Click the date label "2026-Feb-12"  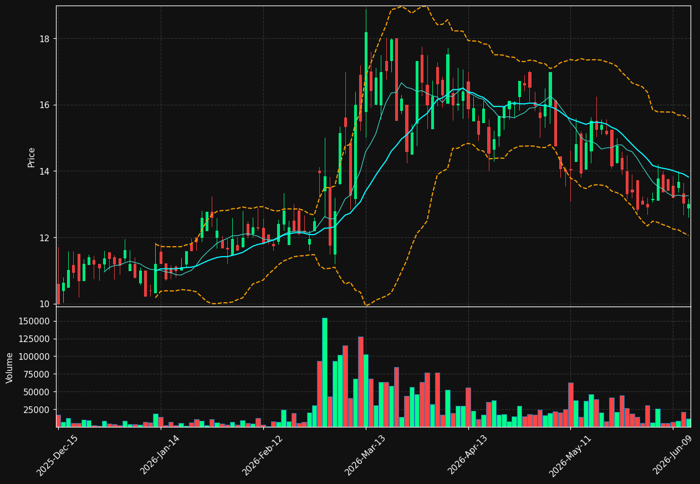point(263,455)
